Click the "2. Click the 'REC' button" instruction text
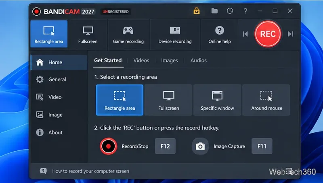323x183 pixels. 157,128
